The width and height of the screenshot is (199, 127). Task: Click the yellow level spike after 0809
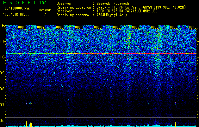tap(176, 124)
